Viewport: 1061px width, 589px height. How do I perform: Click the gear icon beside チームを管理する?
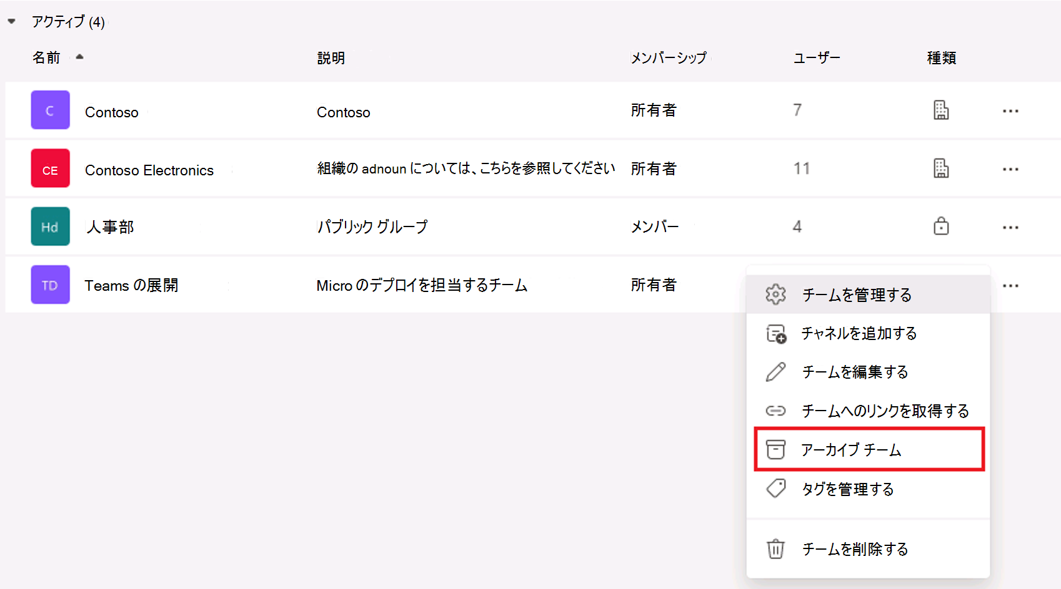pyautogui.click(x=775, y=294)
